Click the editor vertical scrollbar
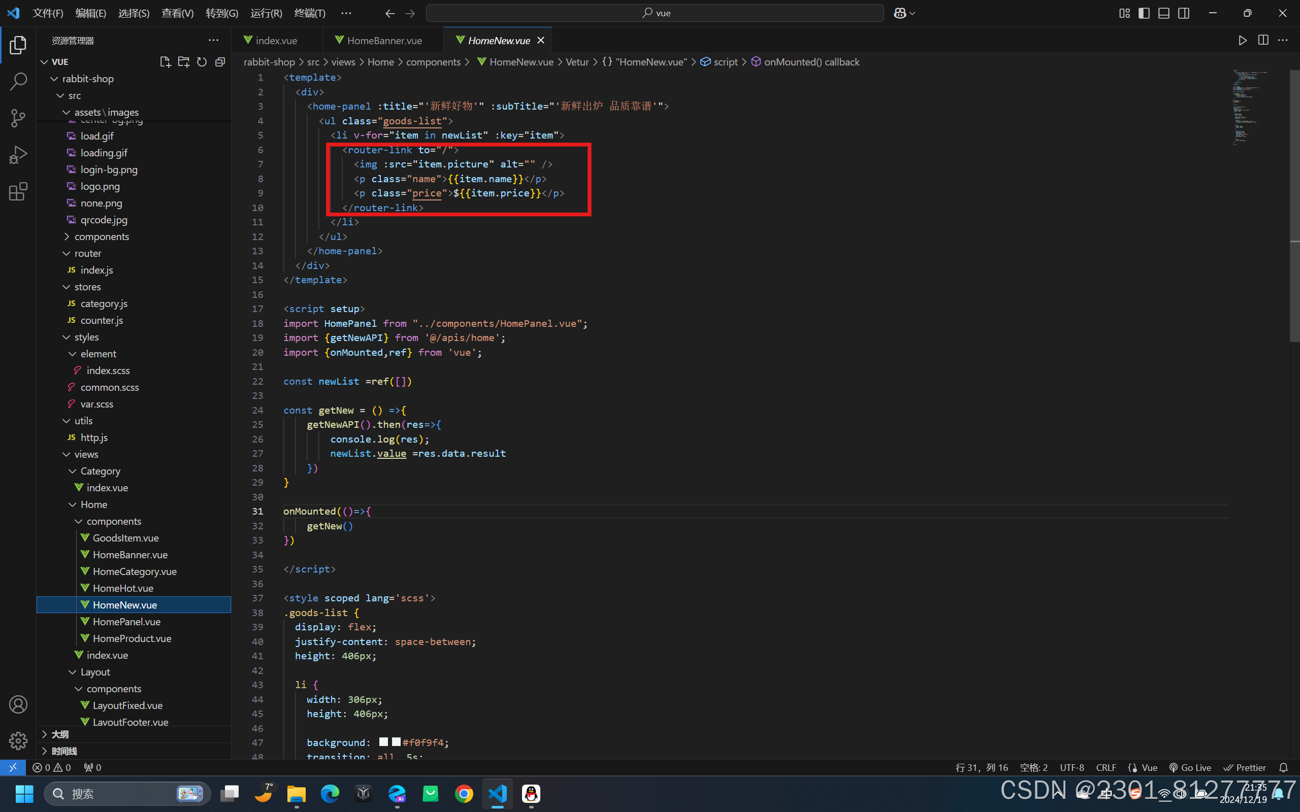 [x=1294, y=206]
